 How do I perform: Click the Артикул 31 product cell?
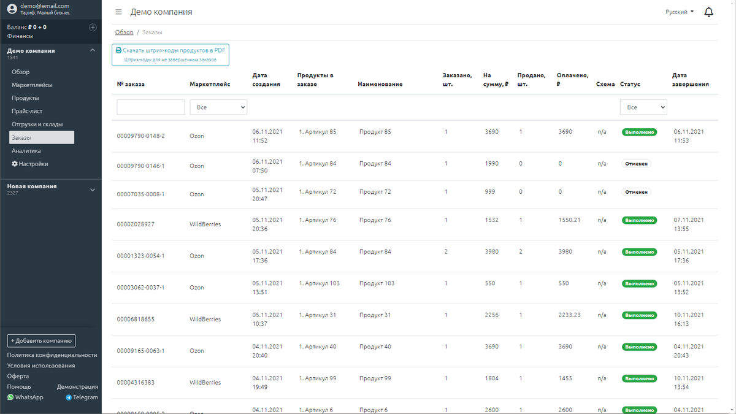coord(318,315)
